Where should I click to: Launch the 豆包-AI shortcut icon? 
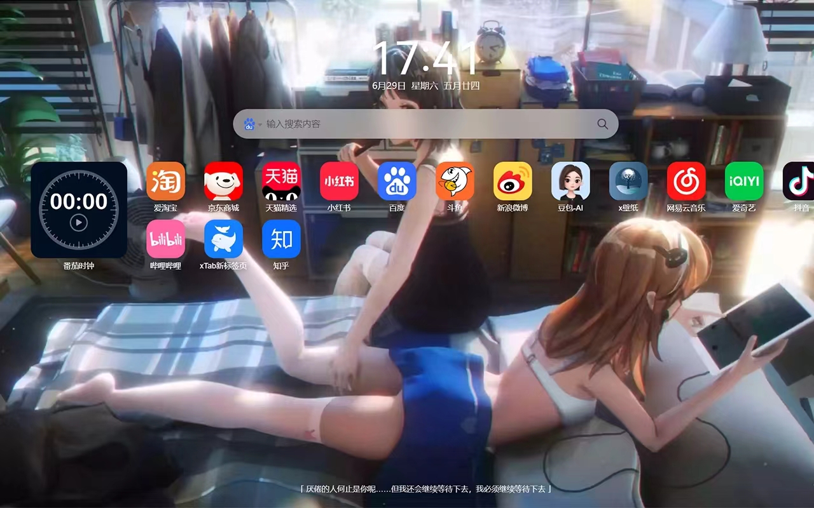tap(570, 181)
